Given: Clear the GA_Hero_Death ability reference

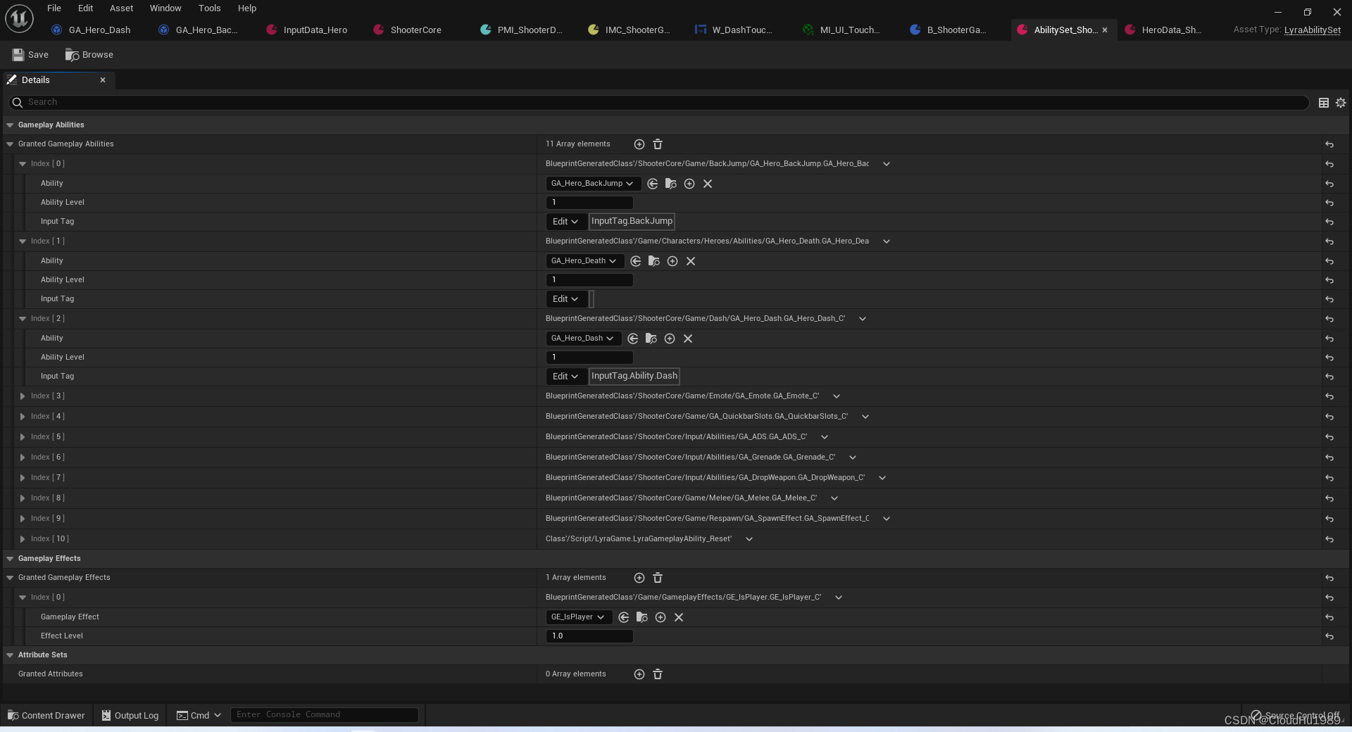Looking at the screenshot, I should tap(691, 261).
